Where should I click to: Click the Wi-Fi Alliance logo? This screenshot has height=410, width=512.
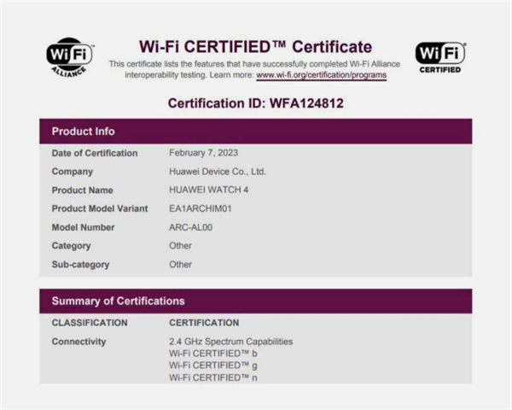pos(70,57)
